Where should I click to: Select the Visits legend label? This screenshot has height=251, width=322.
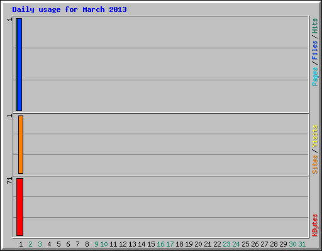[x=314, y=136]
